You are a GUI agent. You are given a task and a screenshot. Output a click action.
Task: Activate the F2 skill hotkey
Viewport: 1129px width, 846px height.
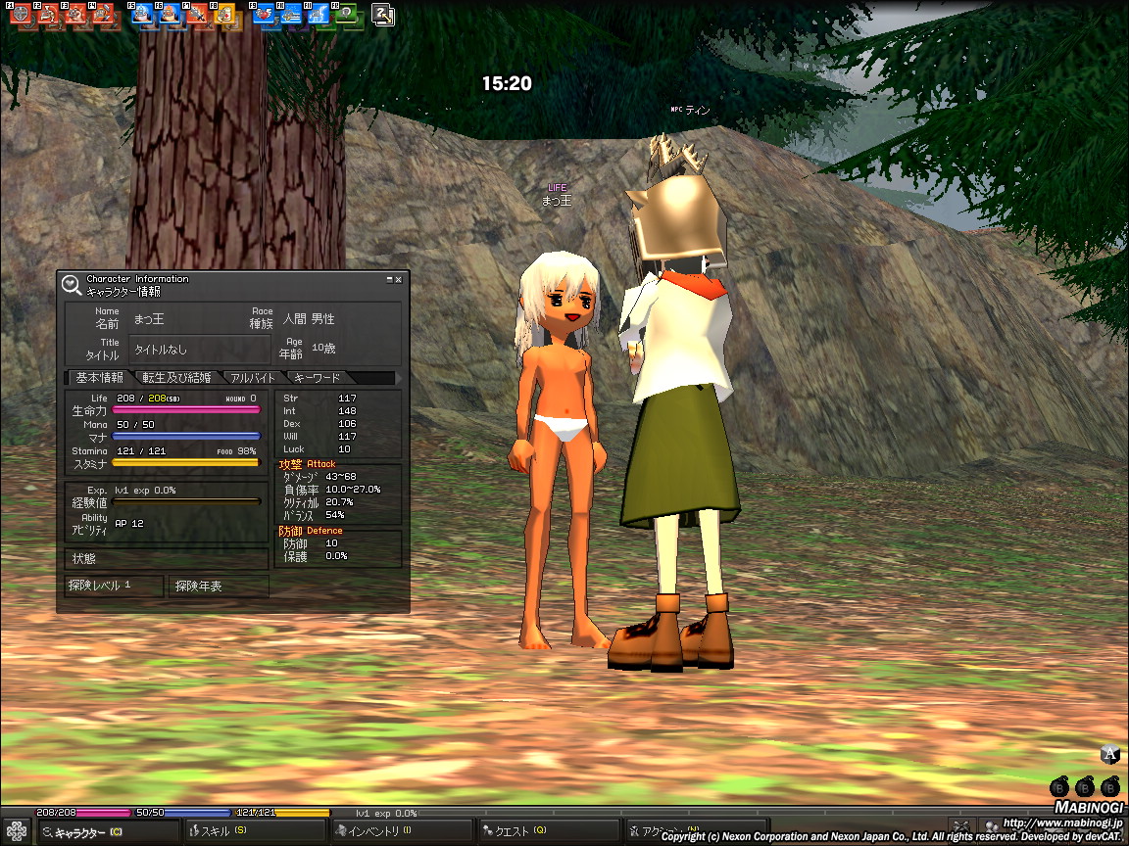point(50,15)
